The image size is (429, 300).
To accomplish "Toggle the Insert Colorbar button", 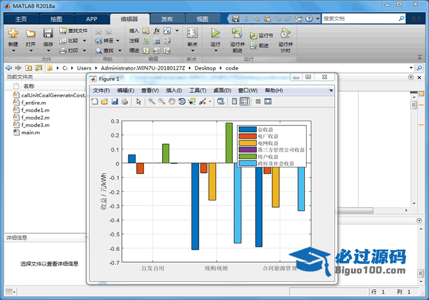I will tap(234, 102).
